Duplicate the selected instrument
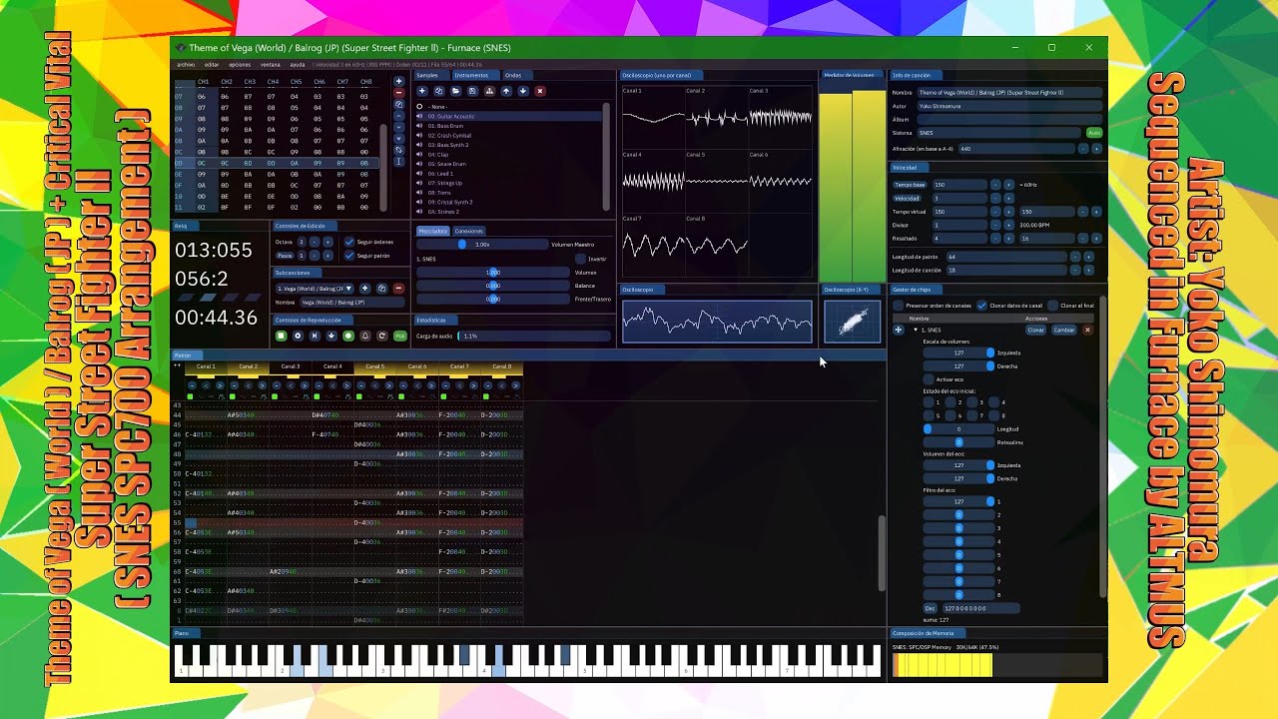Screen dimensions: 1278x719 pyautogui.click(x=438, y=91)
